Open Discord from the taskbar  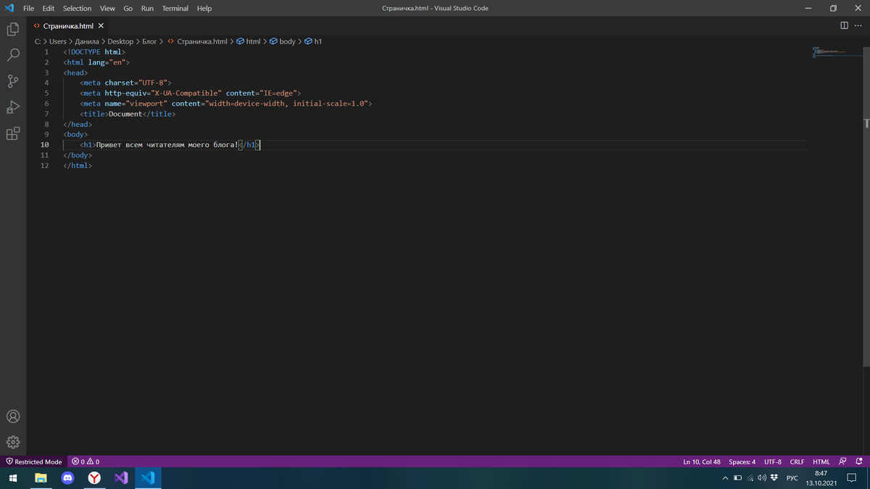(x=67, y=478)
